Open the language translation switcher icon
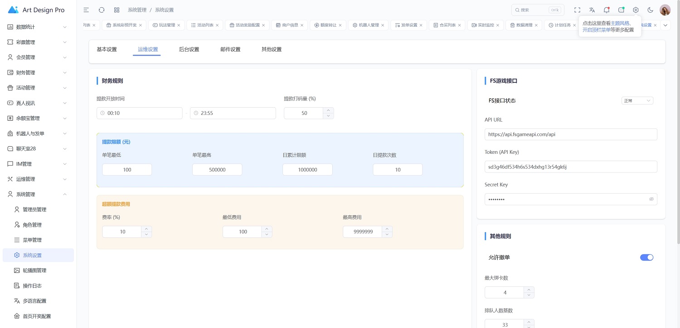Screen dimensions: 680x328 [592, 10]
